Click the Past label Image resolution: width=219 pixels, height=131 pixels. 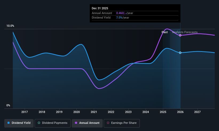tap(165, 32)
